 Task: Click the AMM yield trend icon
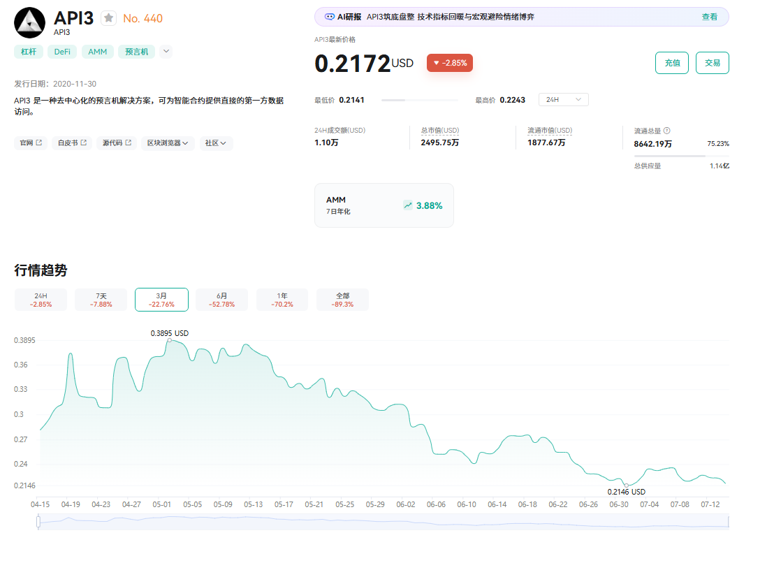pyautogui.click(x=408, y=205)
